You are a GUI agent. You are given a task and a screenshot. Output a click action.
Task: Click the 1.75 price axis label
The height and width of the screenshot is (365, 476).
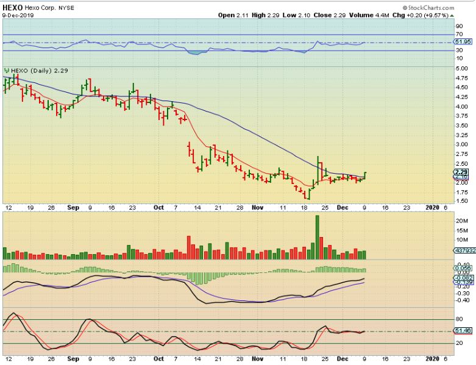[462, 193]
